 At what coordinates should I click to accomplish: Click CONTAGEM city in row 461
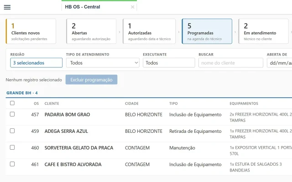tap(137, 164)
